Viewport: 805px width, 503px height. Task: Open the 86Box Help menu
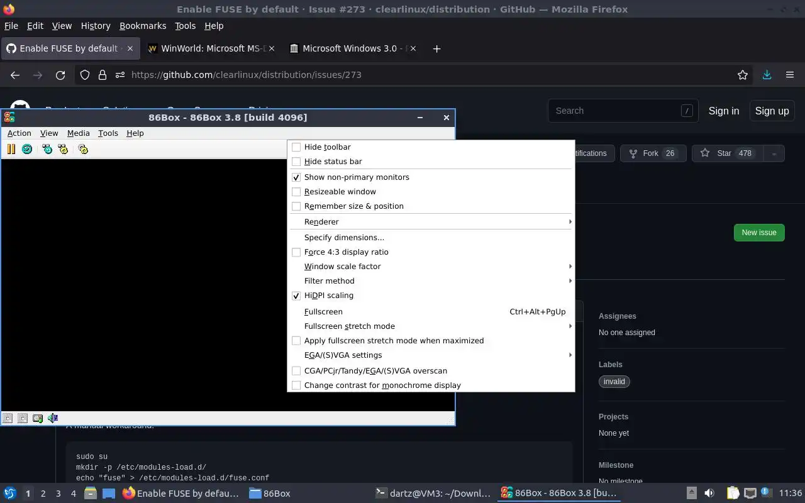135,133
